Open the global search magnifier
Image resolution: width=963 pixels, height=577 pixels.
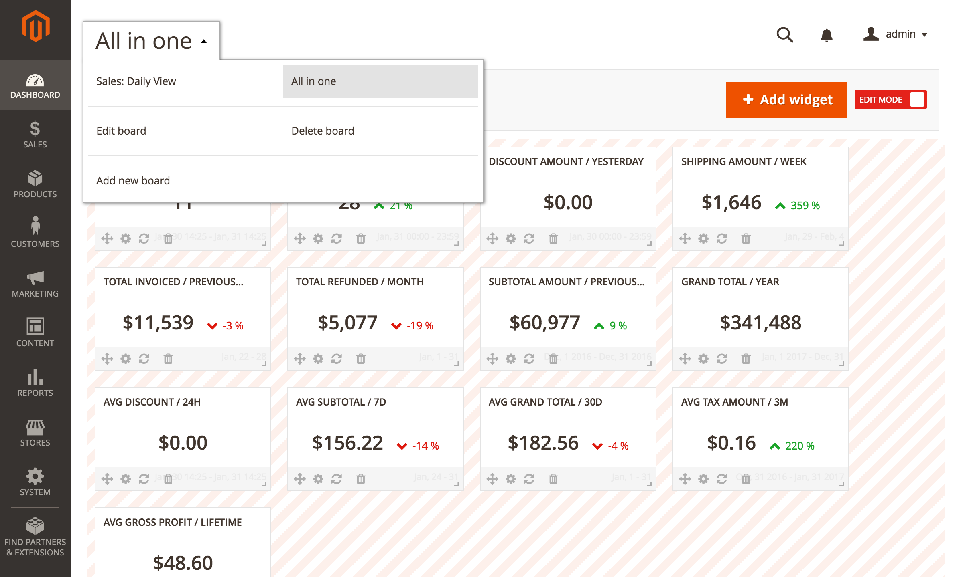click(785, 35)
